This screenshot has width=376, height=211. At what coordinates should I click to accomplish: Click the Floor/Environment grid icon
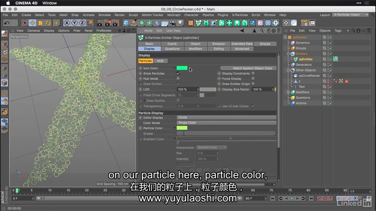click(165, 23)
